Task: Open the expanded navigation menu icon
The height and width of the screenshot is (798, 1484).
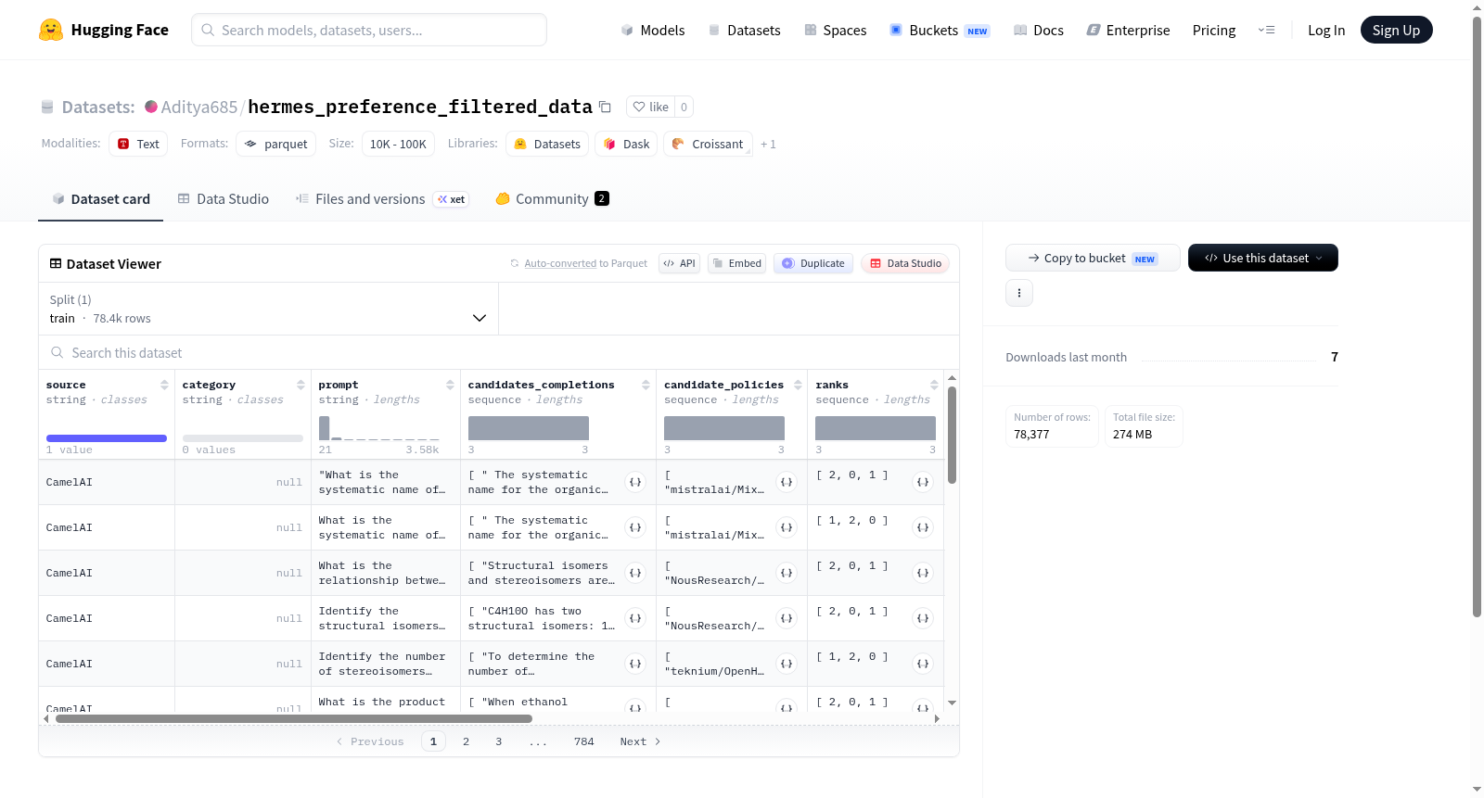Action: click(1266, 30)
